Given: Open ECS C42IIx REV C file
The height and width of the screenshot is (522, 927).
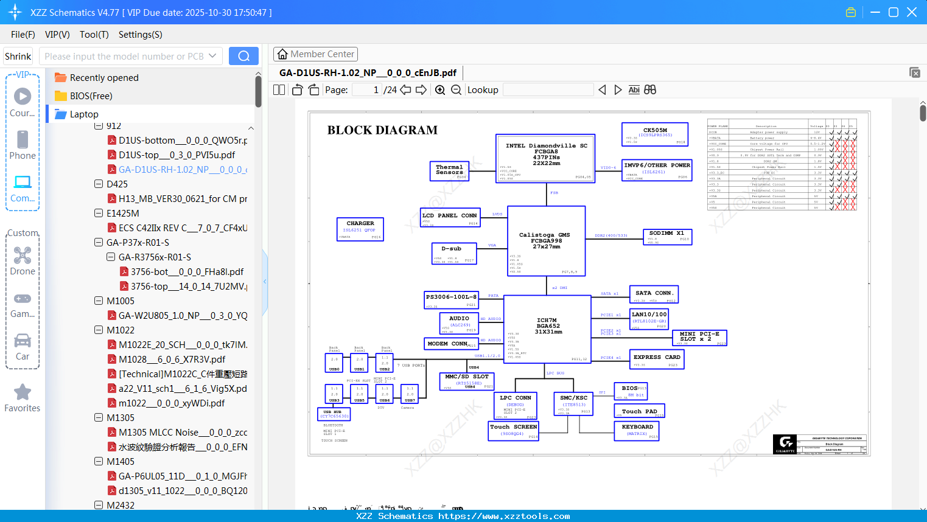Looking at the screenshot, I should (177, 228).
